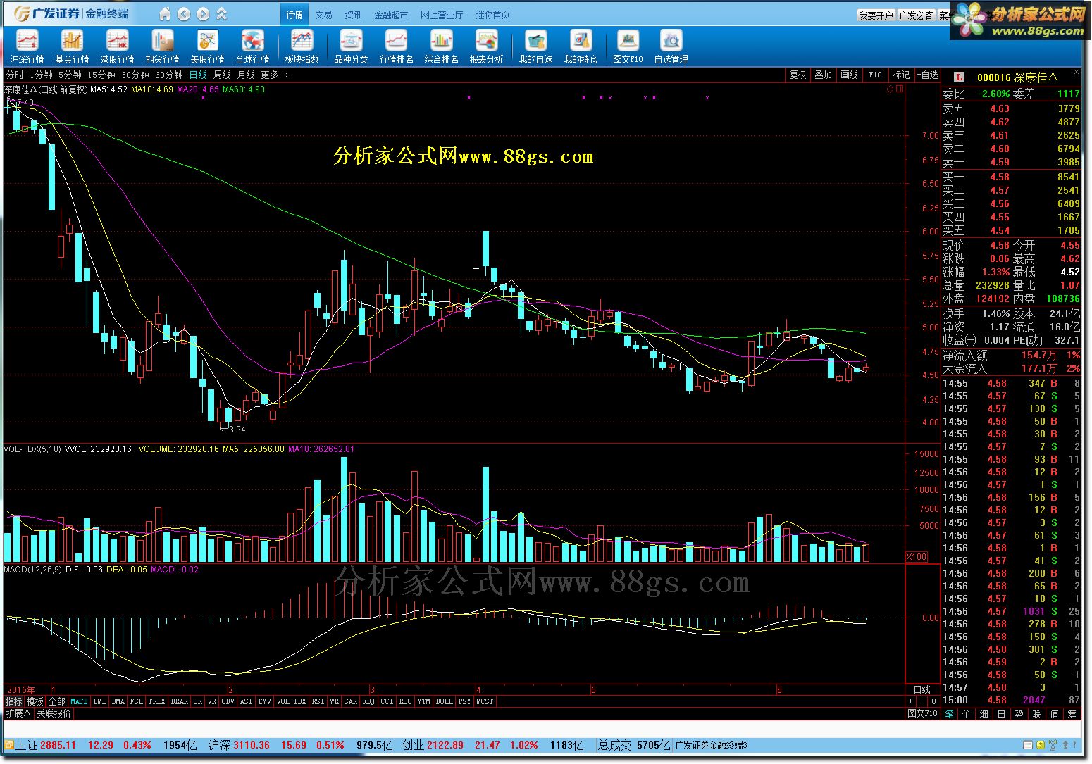Open 全球行情 toolbar icon
Screen dimensions: 1092x764
(x=252, y=47)
